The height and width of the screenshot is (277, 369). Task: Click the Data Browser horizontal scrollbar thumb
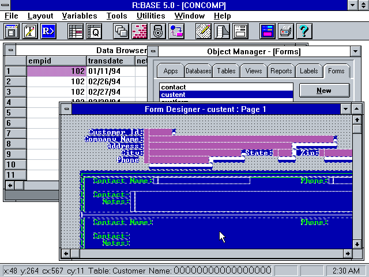(x=19, y=186)
